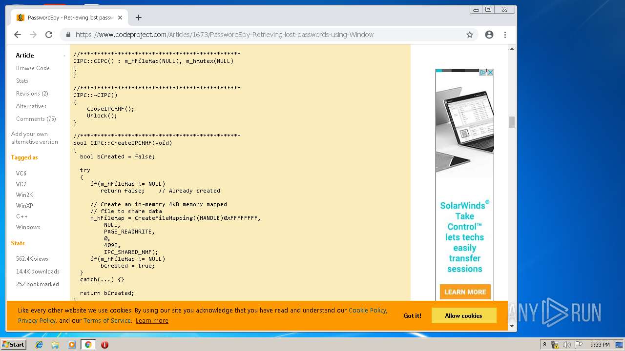Open the SolarWinds ad laptop image
The height and width of the screenshot is (351, 625).
(x=465, y=127)
